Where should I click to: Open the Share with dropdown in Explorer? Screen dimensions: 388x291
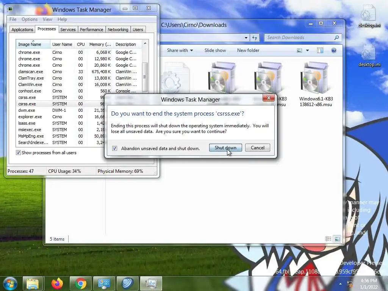click(180, 50)
